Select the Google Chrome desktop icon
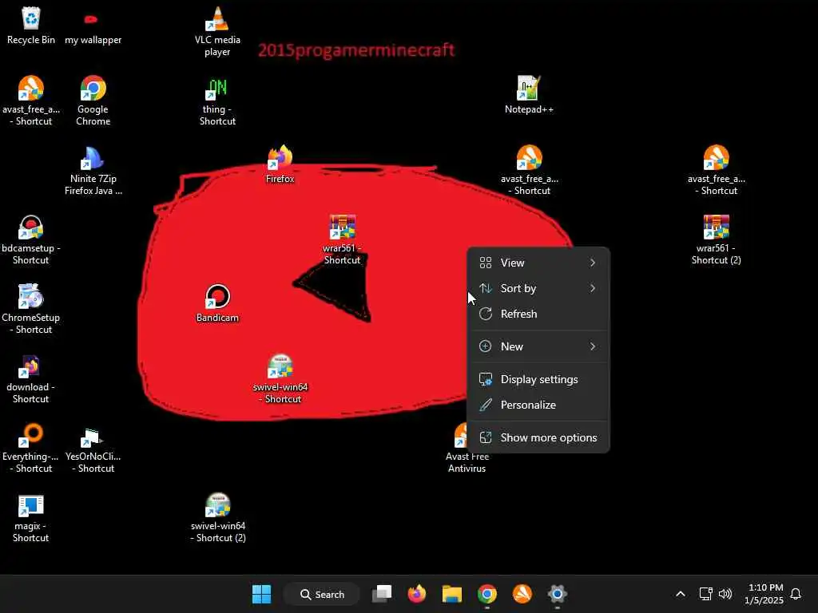818x613 pixels. [93, 101]
